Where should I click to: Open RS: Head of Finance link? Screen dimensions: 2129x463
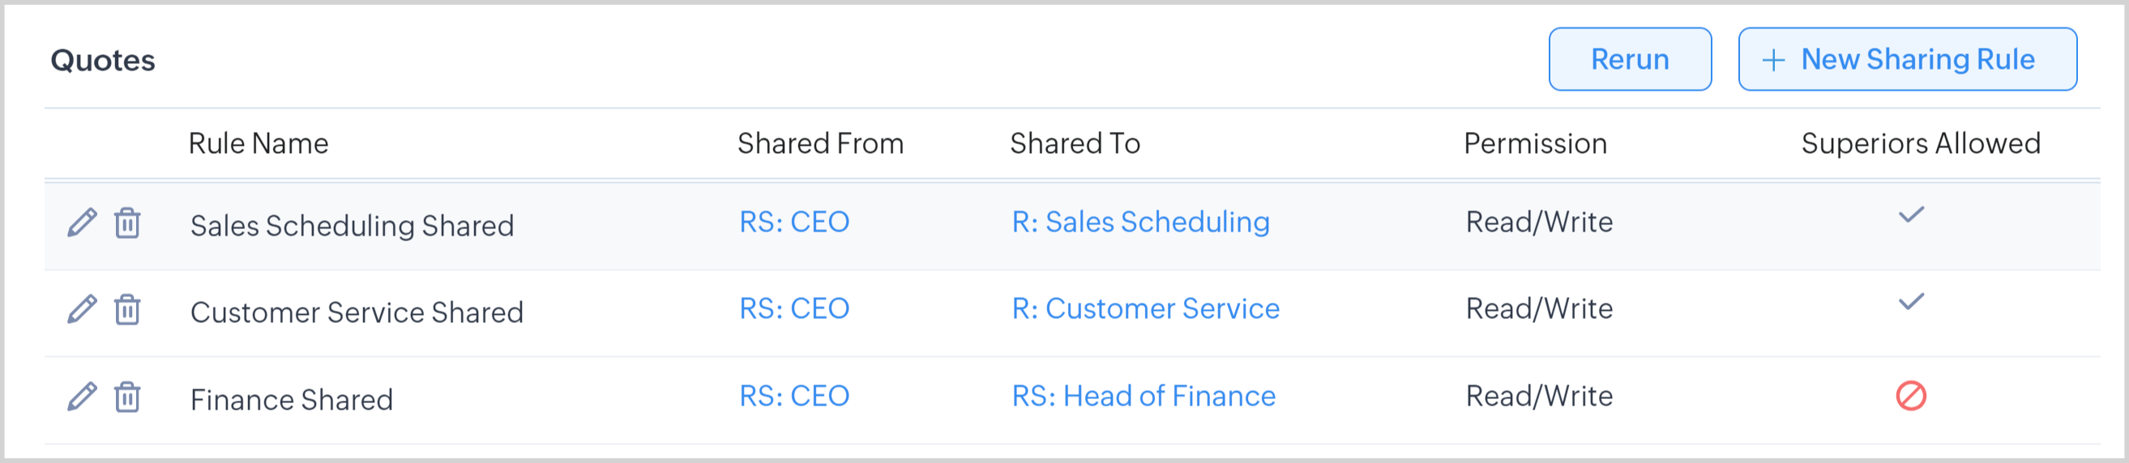pyautogui.click(x=1144, y=396)
